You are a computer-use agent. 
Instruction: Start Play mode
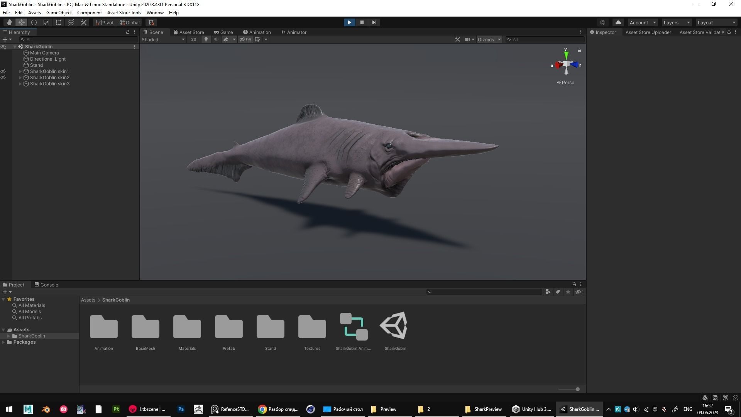pos(349,22)
